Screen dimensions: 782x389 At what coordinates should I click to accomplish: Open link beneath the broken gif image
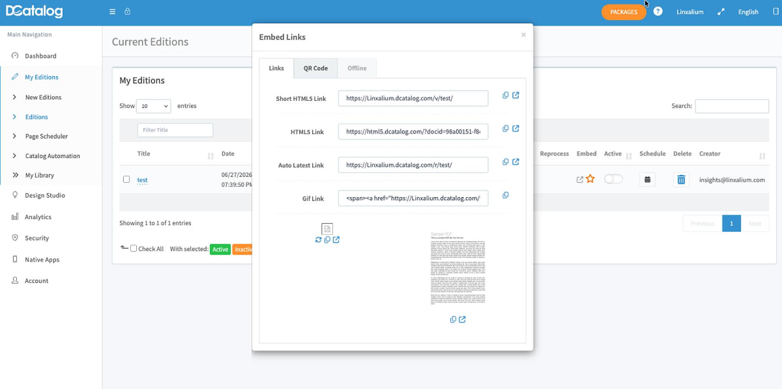click(336, 239)
